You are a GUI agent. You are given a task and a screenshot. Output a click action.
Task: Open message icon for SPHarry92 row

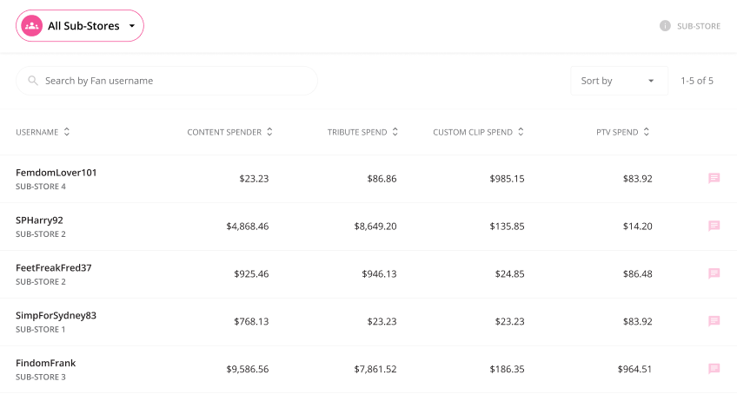pyautogui.click(x=714, y=226)
